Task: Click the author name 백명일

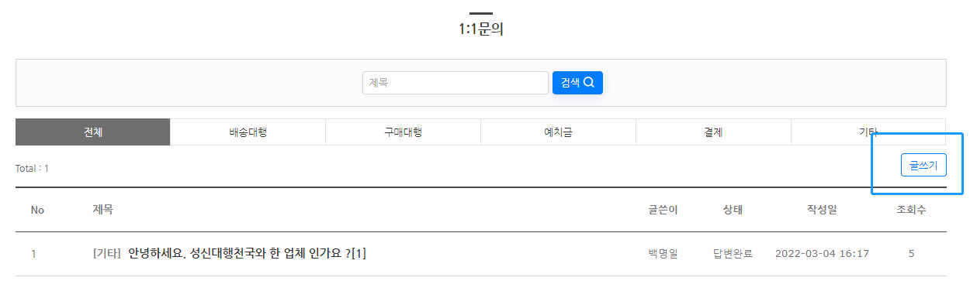Action: [663, 253]
